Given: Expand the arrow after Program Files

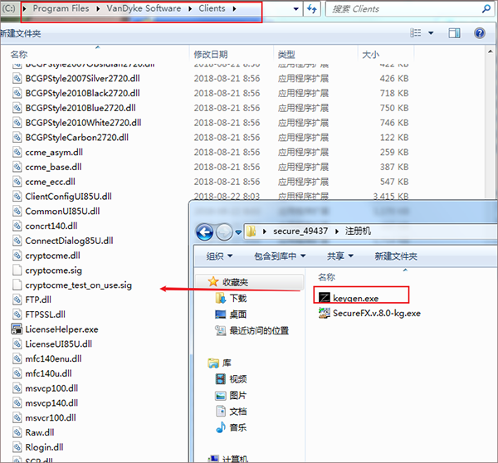Looking at the screenshot, I should [98, 9].
